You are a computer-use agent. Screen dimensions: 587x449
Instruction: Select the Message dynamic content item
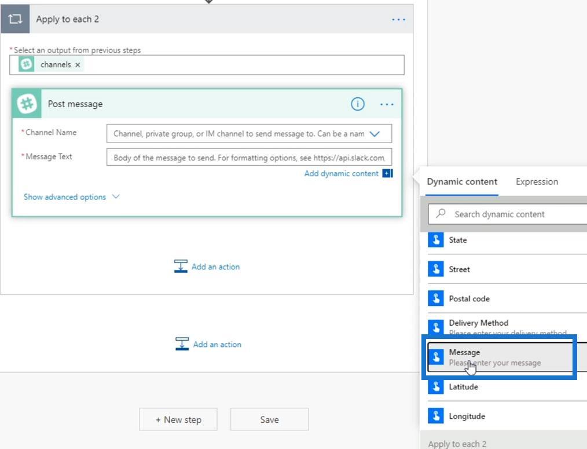click(507, 357)
